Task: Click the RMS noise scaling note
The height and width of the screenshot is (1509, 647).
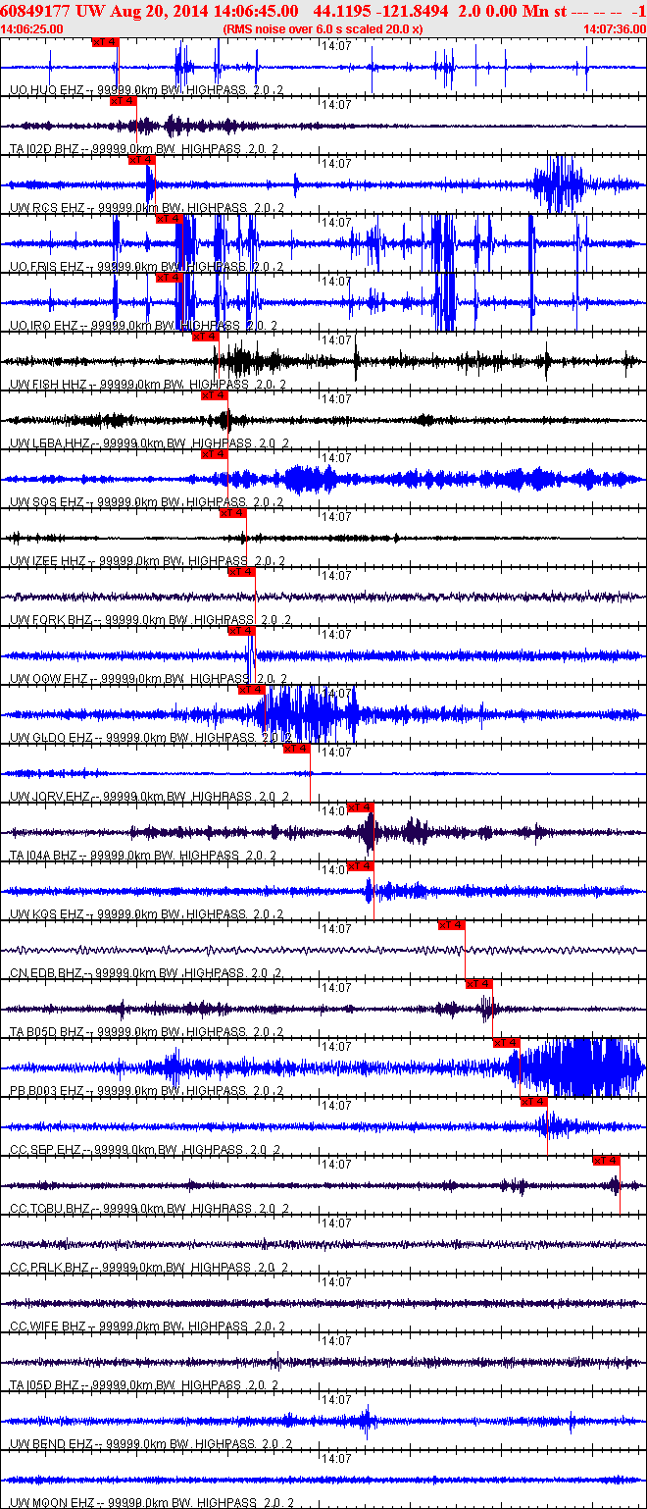Action: point(323,28)
